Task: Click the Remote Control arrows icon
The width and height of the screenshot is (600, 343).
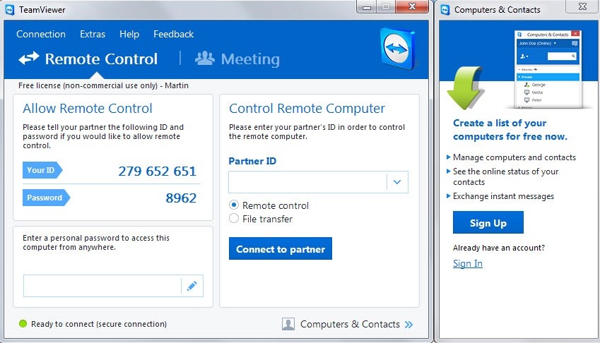Action: pos(29,59)
